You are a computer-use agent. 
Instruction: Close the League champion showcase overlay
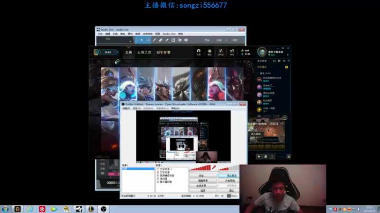coord(249,64)
